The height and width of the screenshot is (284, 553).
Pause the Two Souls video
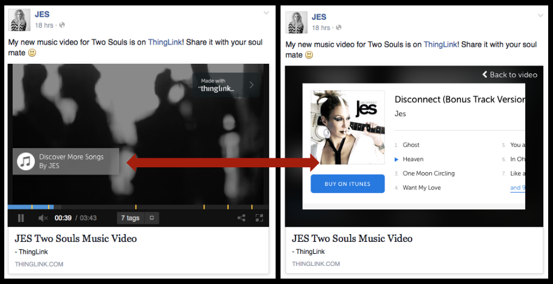click(x=21, y=218)
